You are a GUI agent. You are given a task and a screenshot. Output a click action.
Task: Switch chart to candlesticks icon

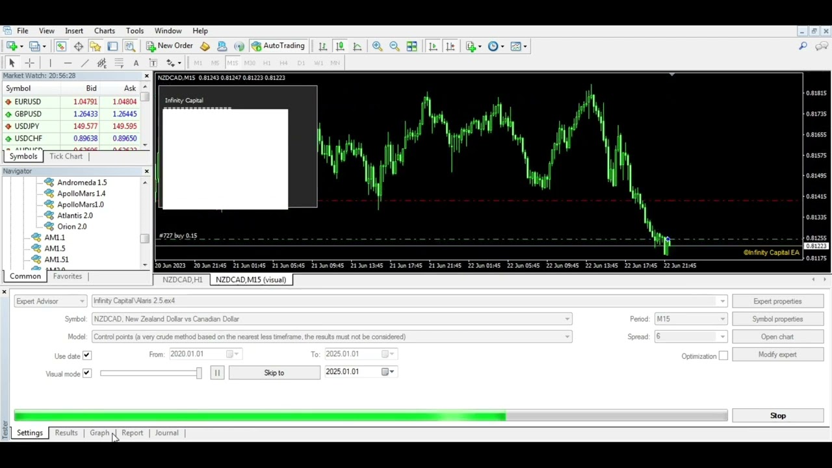pyautogui.click(x=339, y=46)
